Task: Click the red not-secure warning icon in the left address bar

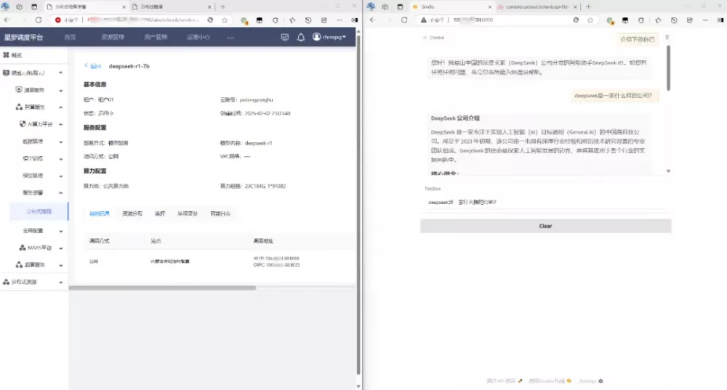Action: (x=58, y=20)
